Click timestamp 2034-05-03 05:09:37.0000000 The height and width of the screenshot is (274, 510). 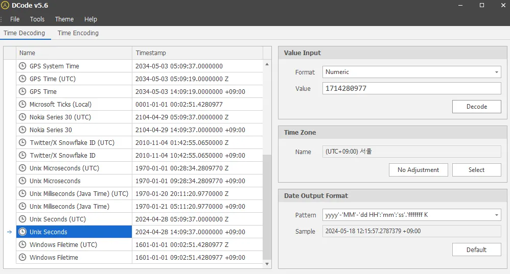[x=179, y=66]
